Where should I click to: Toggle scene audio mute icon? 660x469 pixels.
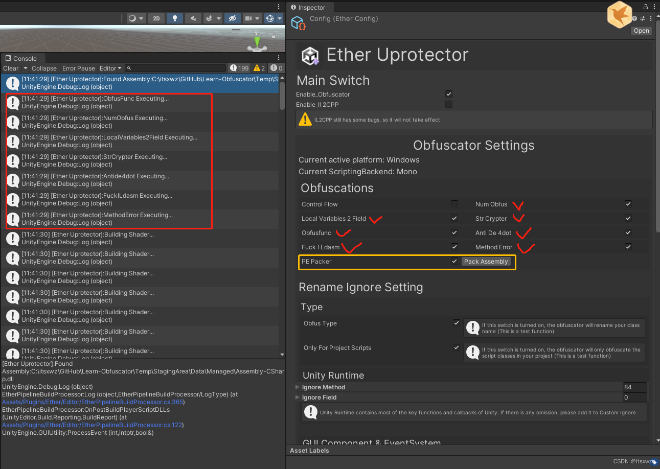click(193, 18)
